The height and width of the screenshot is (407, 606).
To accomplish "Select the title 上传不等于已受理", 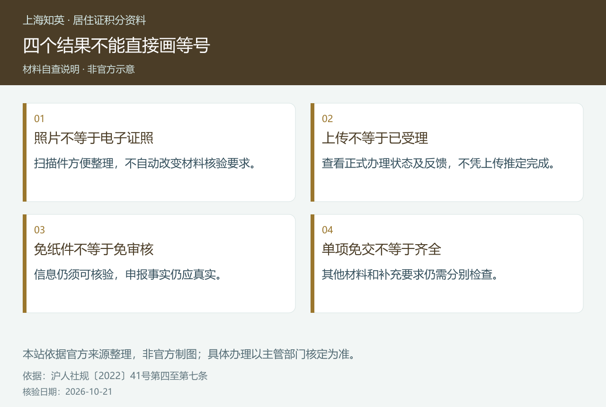I will tap(375, 138).
